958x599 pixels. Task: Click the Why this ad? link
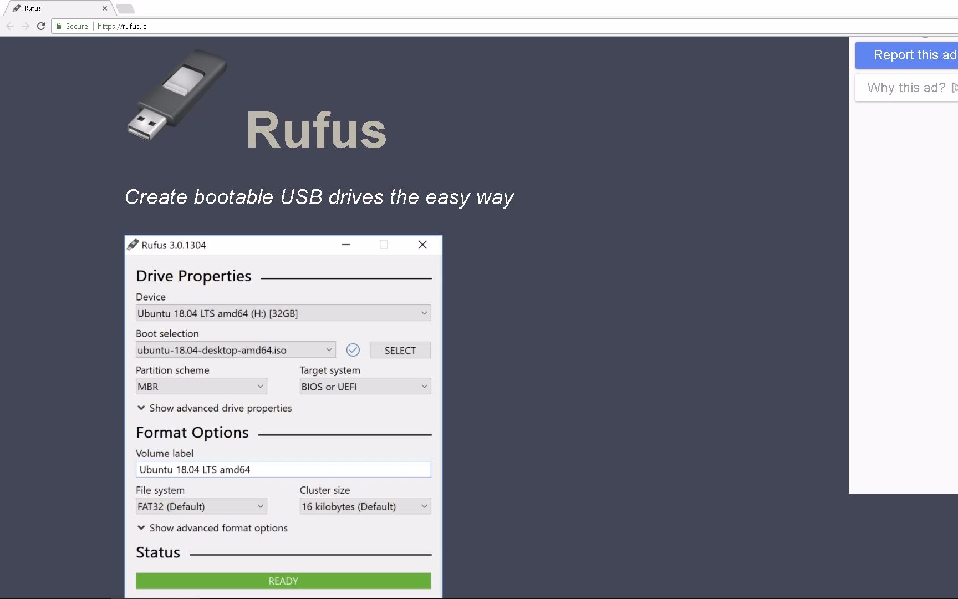pos(907,88)
